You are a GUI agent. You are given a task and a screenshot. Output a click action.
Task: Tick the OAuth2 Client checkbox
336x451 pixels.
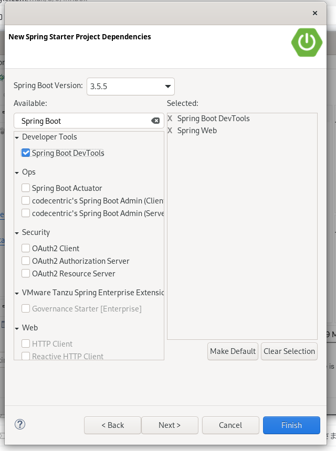point(26,248)
